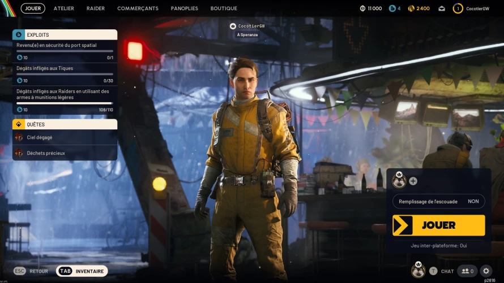Open the friends list icon showing 0
The height and width of the screenshot is (283, 504).
coord(467,271)
